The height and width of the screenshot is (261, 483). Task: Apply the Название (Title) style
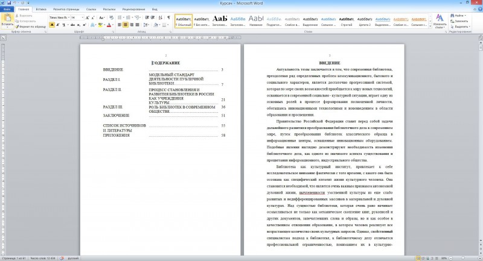point(256,21)
